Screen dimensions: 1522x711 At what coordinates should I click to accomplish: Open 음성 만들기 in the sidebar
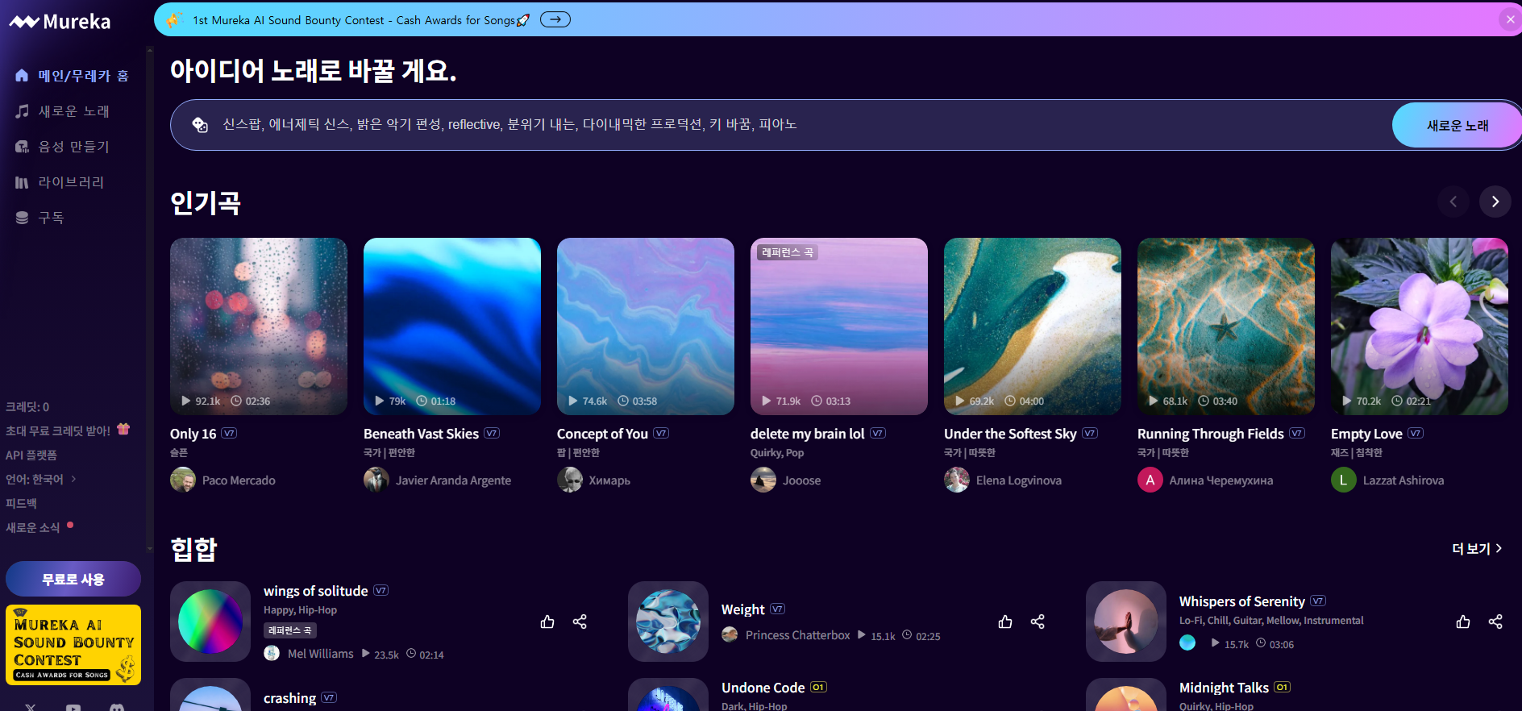pyautogui.click(x=73, y=147)
